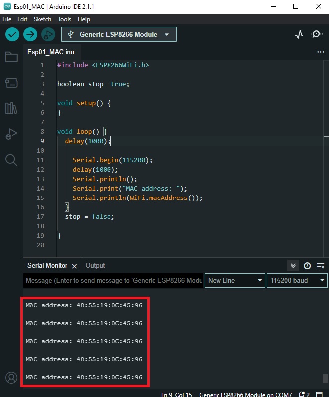Toggle Serial Monitor autoscroll icon
The image size is (329, 397).
293,266
